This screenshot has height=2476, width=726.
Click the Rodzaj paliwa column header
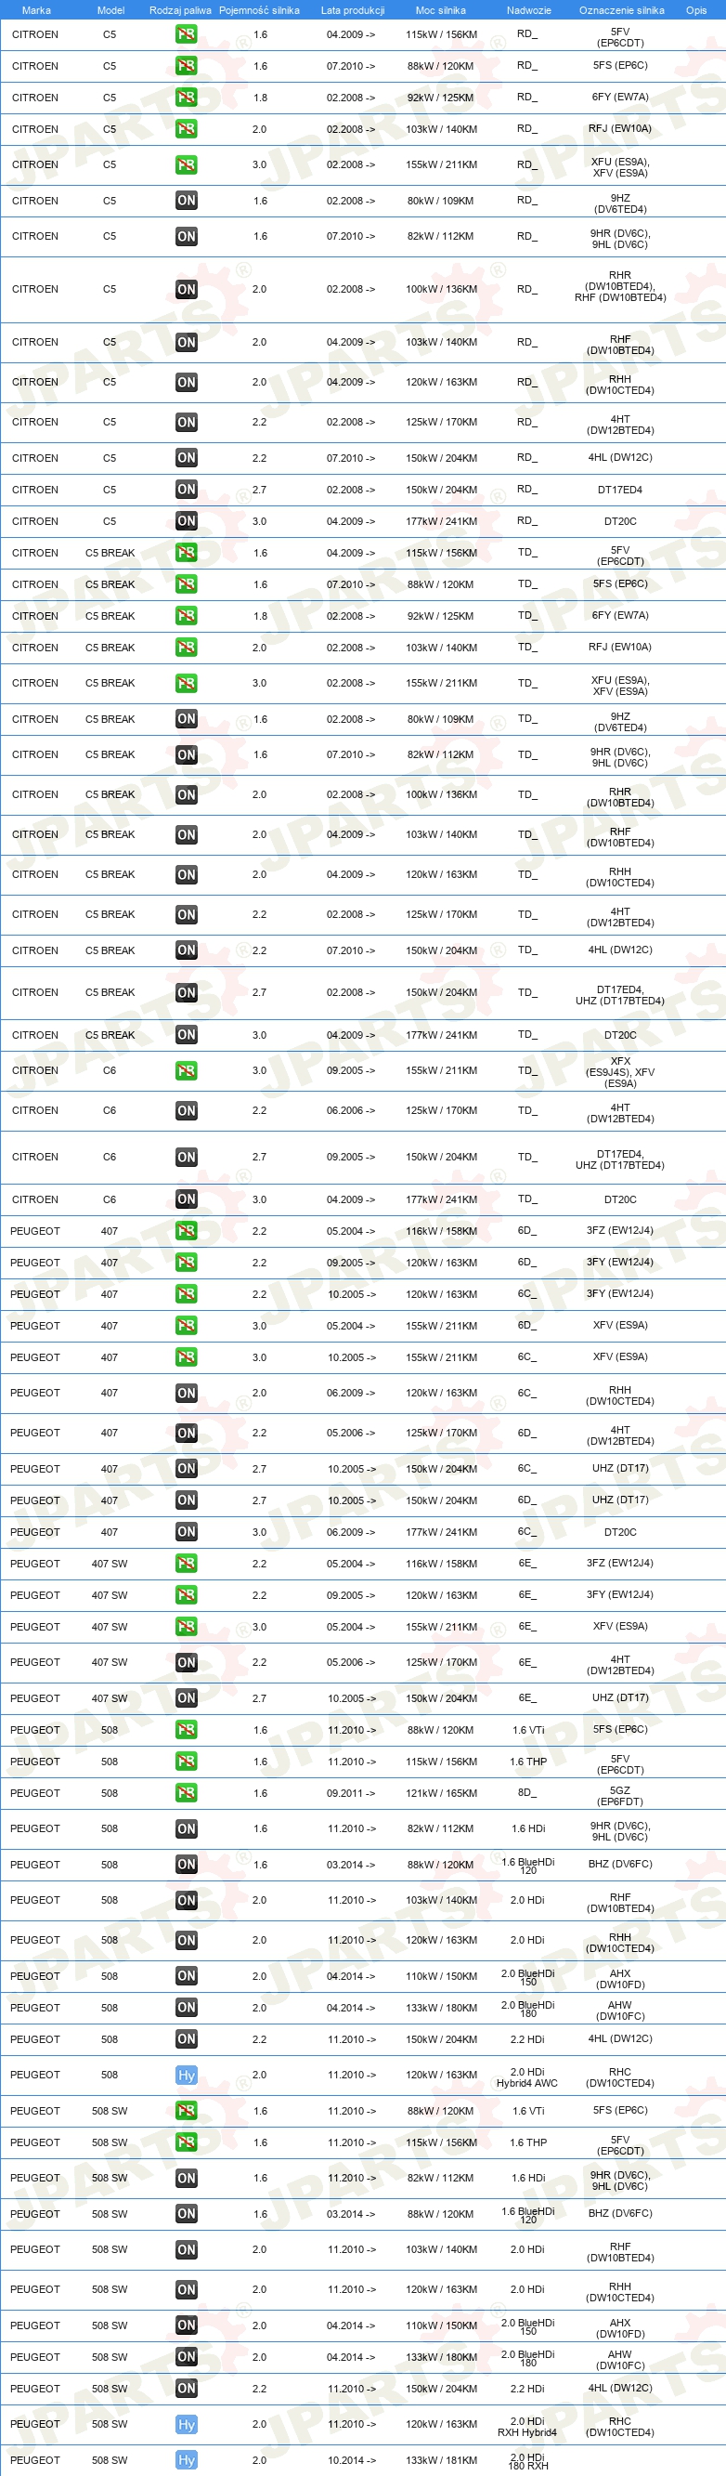point(180,10)
